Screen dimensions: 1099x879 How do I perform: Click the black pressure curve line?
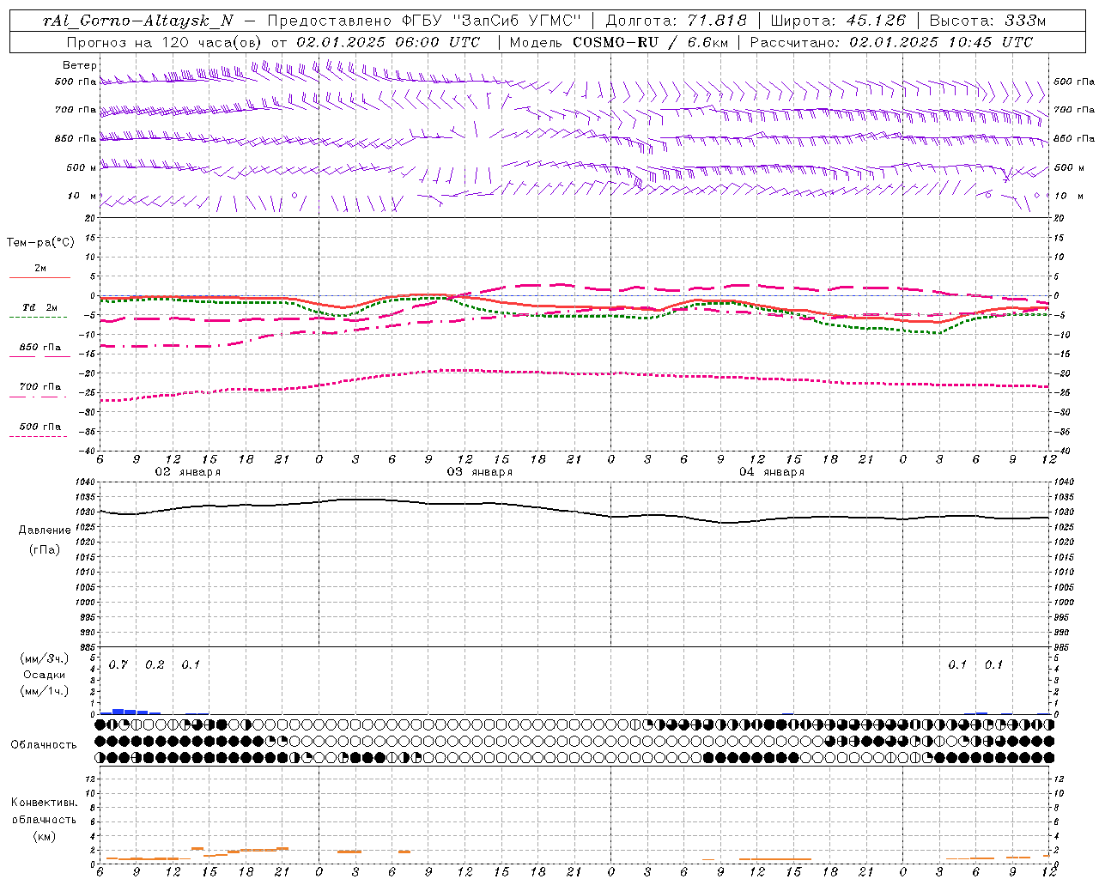click(574, 512)
